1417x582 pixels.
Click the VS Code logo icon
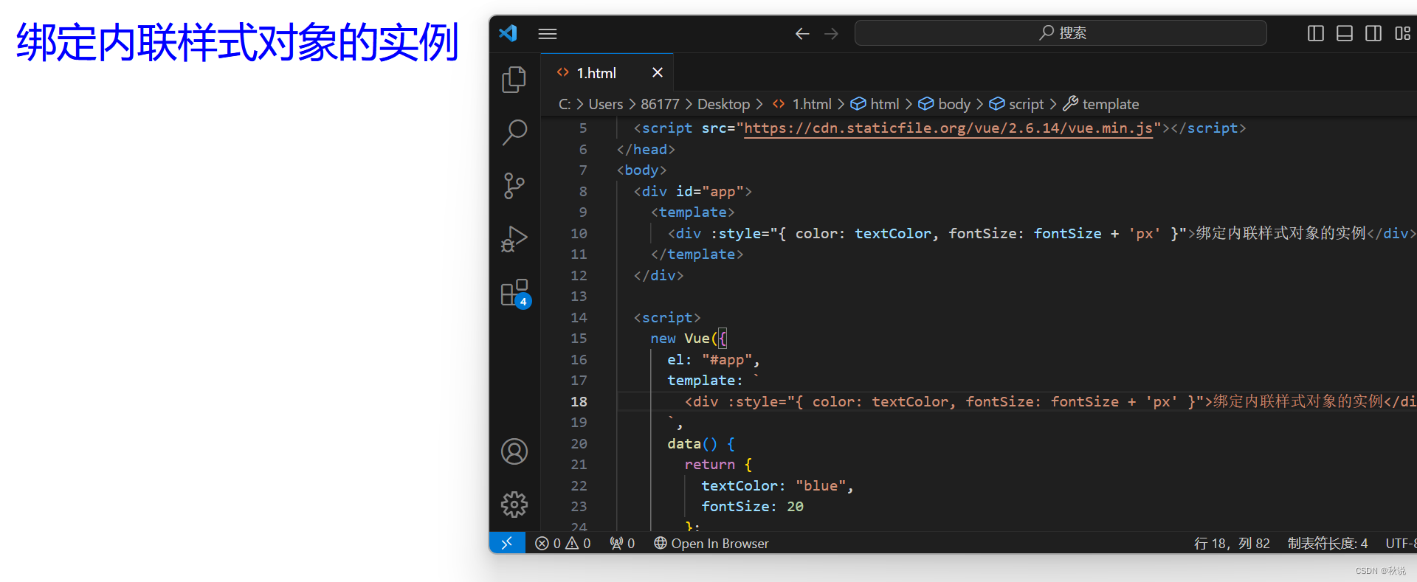click(x=508, y=33)
